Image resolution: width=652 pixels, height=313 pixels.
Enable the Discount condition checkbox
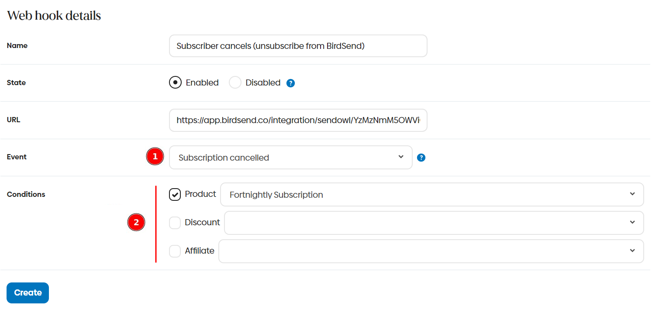[x=175, y=223]
